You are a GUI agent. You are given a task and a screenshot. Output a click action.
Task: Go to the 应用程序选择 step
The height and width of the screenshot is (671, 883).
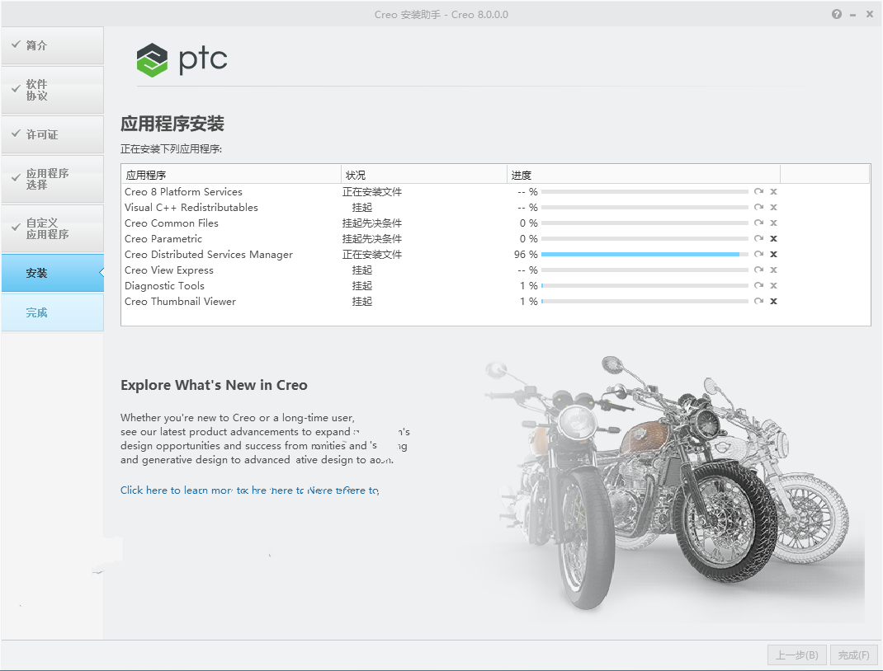click(52, 179)
